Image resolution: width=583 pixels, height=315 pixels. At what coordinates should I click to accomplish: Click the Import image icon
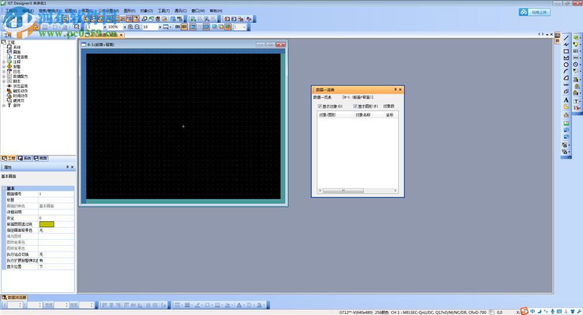point(566,123)
